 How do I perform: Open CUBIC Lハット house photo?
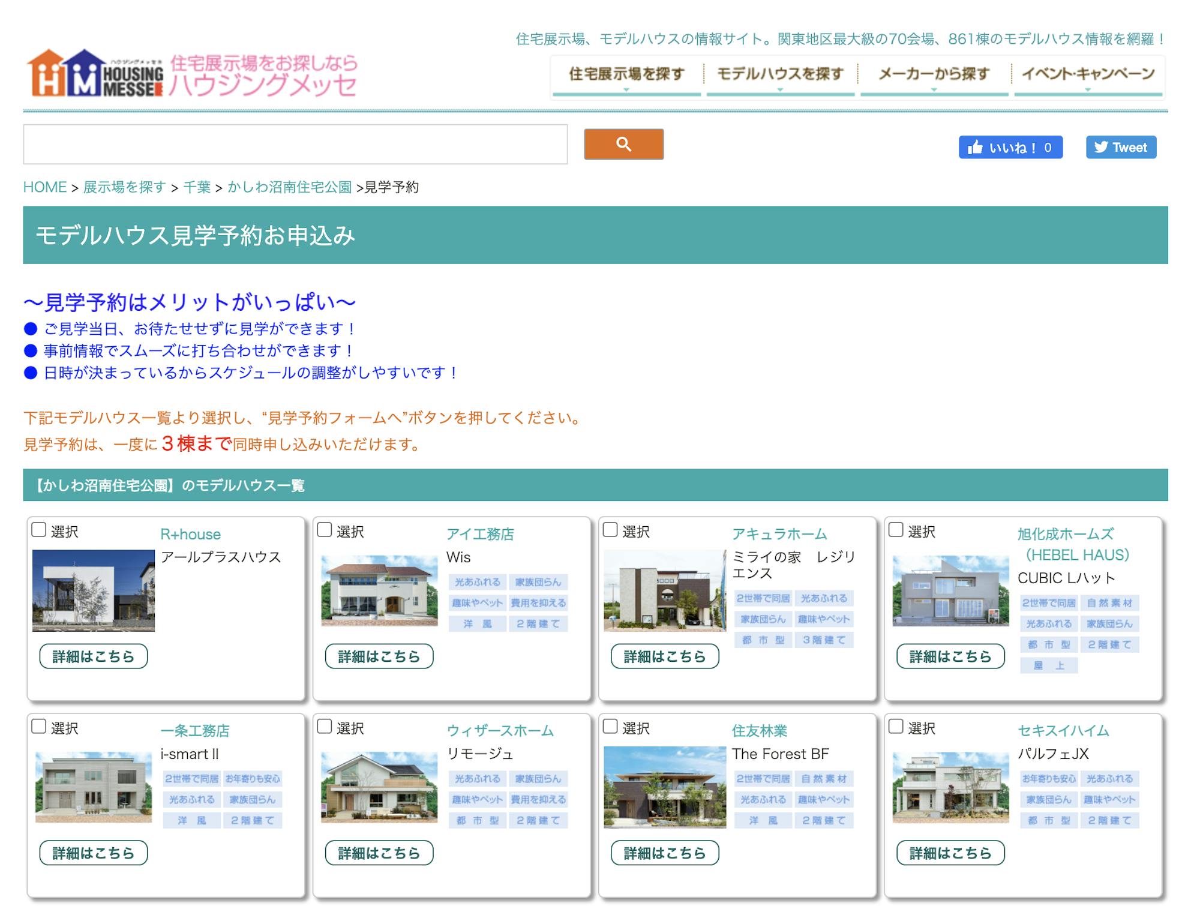[950, 590]
